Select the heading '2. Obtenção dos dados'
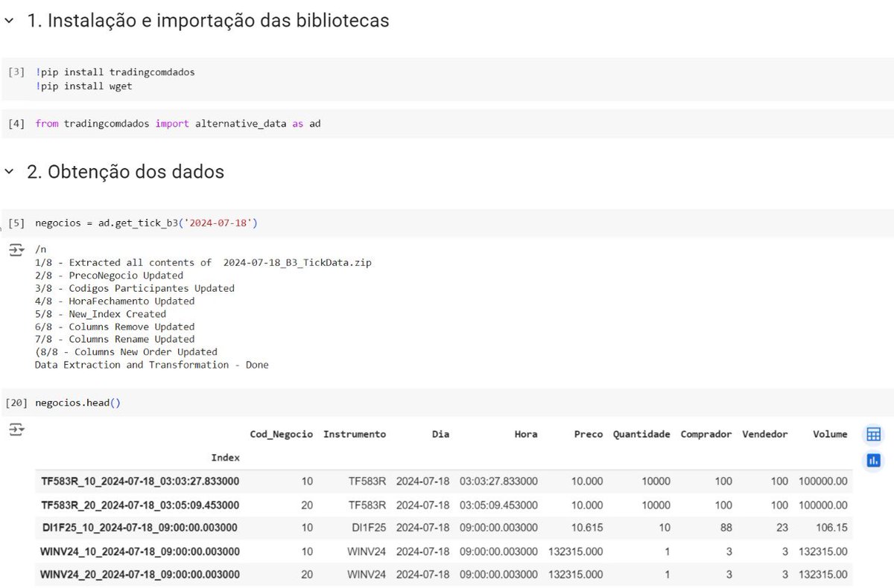Viewport: 894px width, 588px height. point(125,172)
